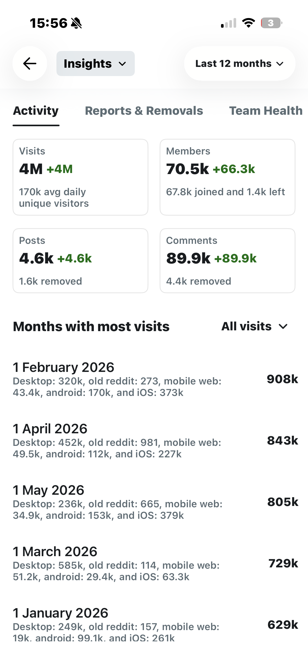Tap the muted bell icon in status bar

pos(76,23)
